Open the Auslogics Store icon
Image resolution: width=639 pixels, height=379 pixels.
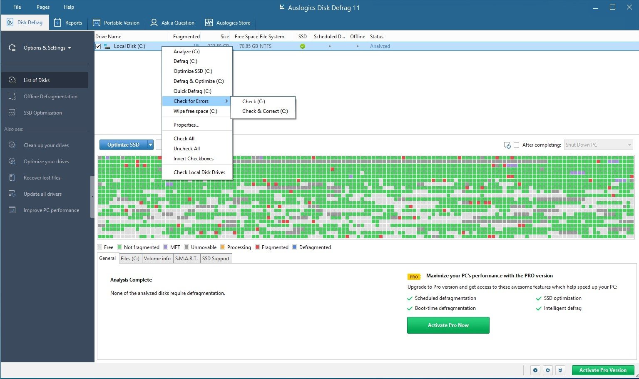coord(209,22)
